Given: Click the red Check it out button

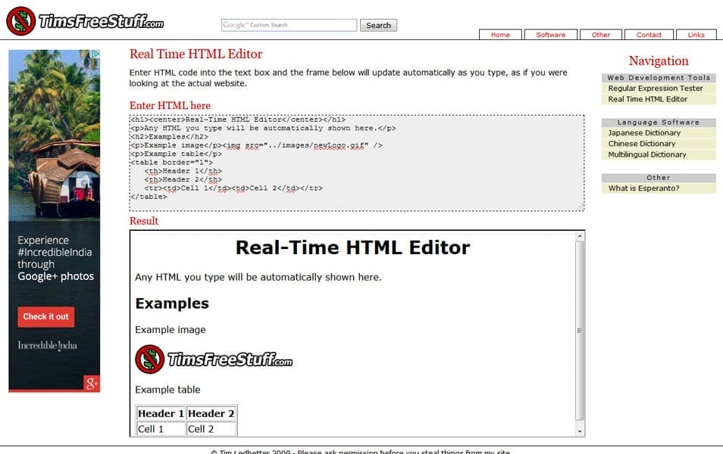Looking at the screenshot, I should pyautogui.click(x=45, y=317).
